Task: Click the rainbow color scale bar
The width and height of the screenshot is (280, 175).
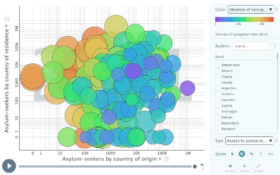Action: (244, 19)
